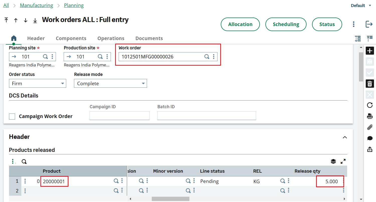This screenshot has width=376, height=202.
Task: Click the Delete trash icon
Action: click(x=370, y=84)
